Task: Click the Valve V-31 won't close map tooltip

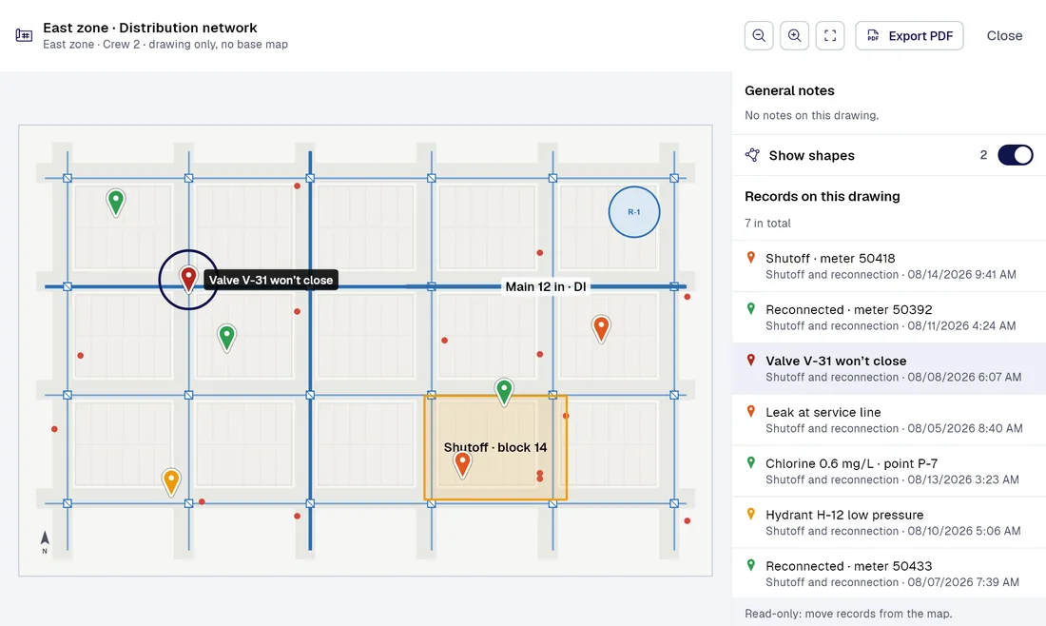Action: pyautogui.click(x=271, y=281)
